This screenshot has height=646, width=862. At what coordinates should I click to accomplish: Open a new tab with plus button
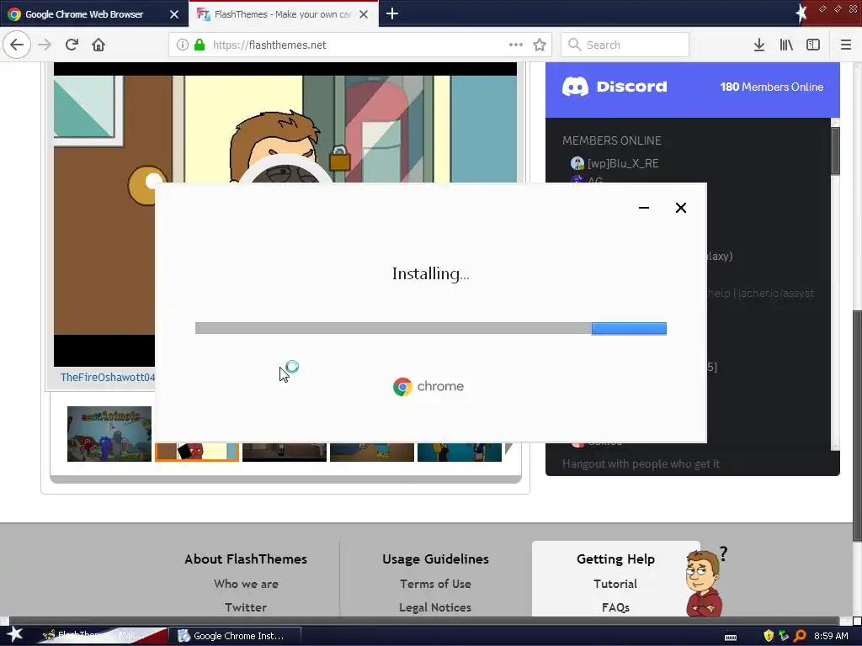point(392,13)
